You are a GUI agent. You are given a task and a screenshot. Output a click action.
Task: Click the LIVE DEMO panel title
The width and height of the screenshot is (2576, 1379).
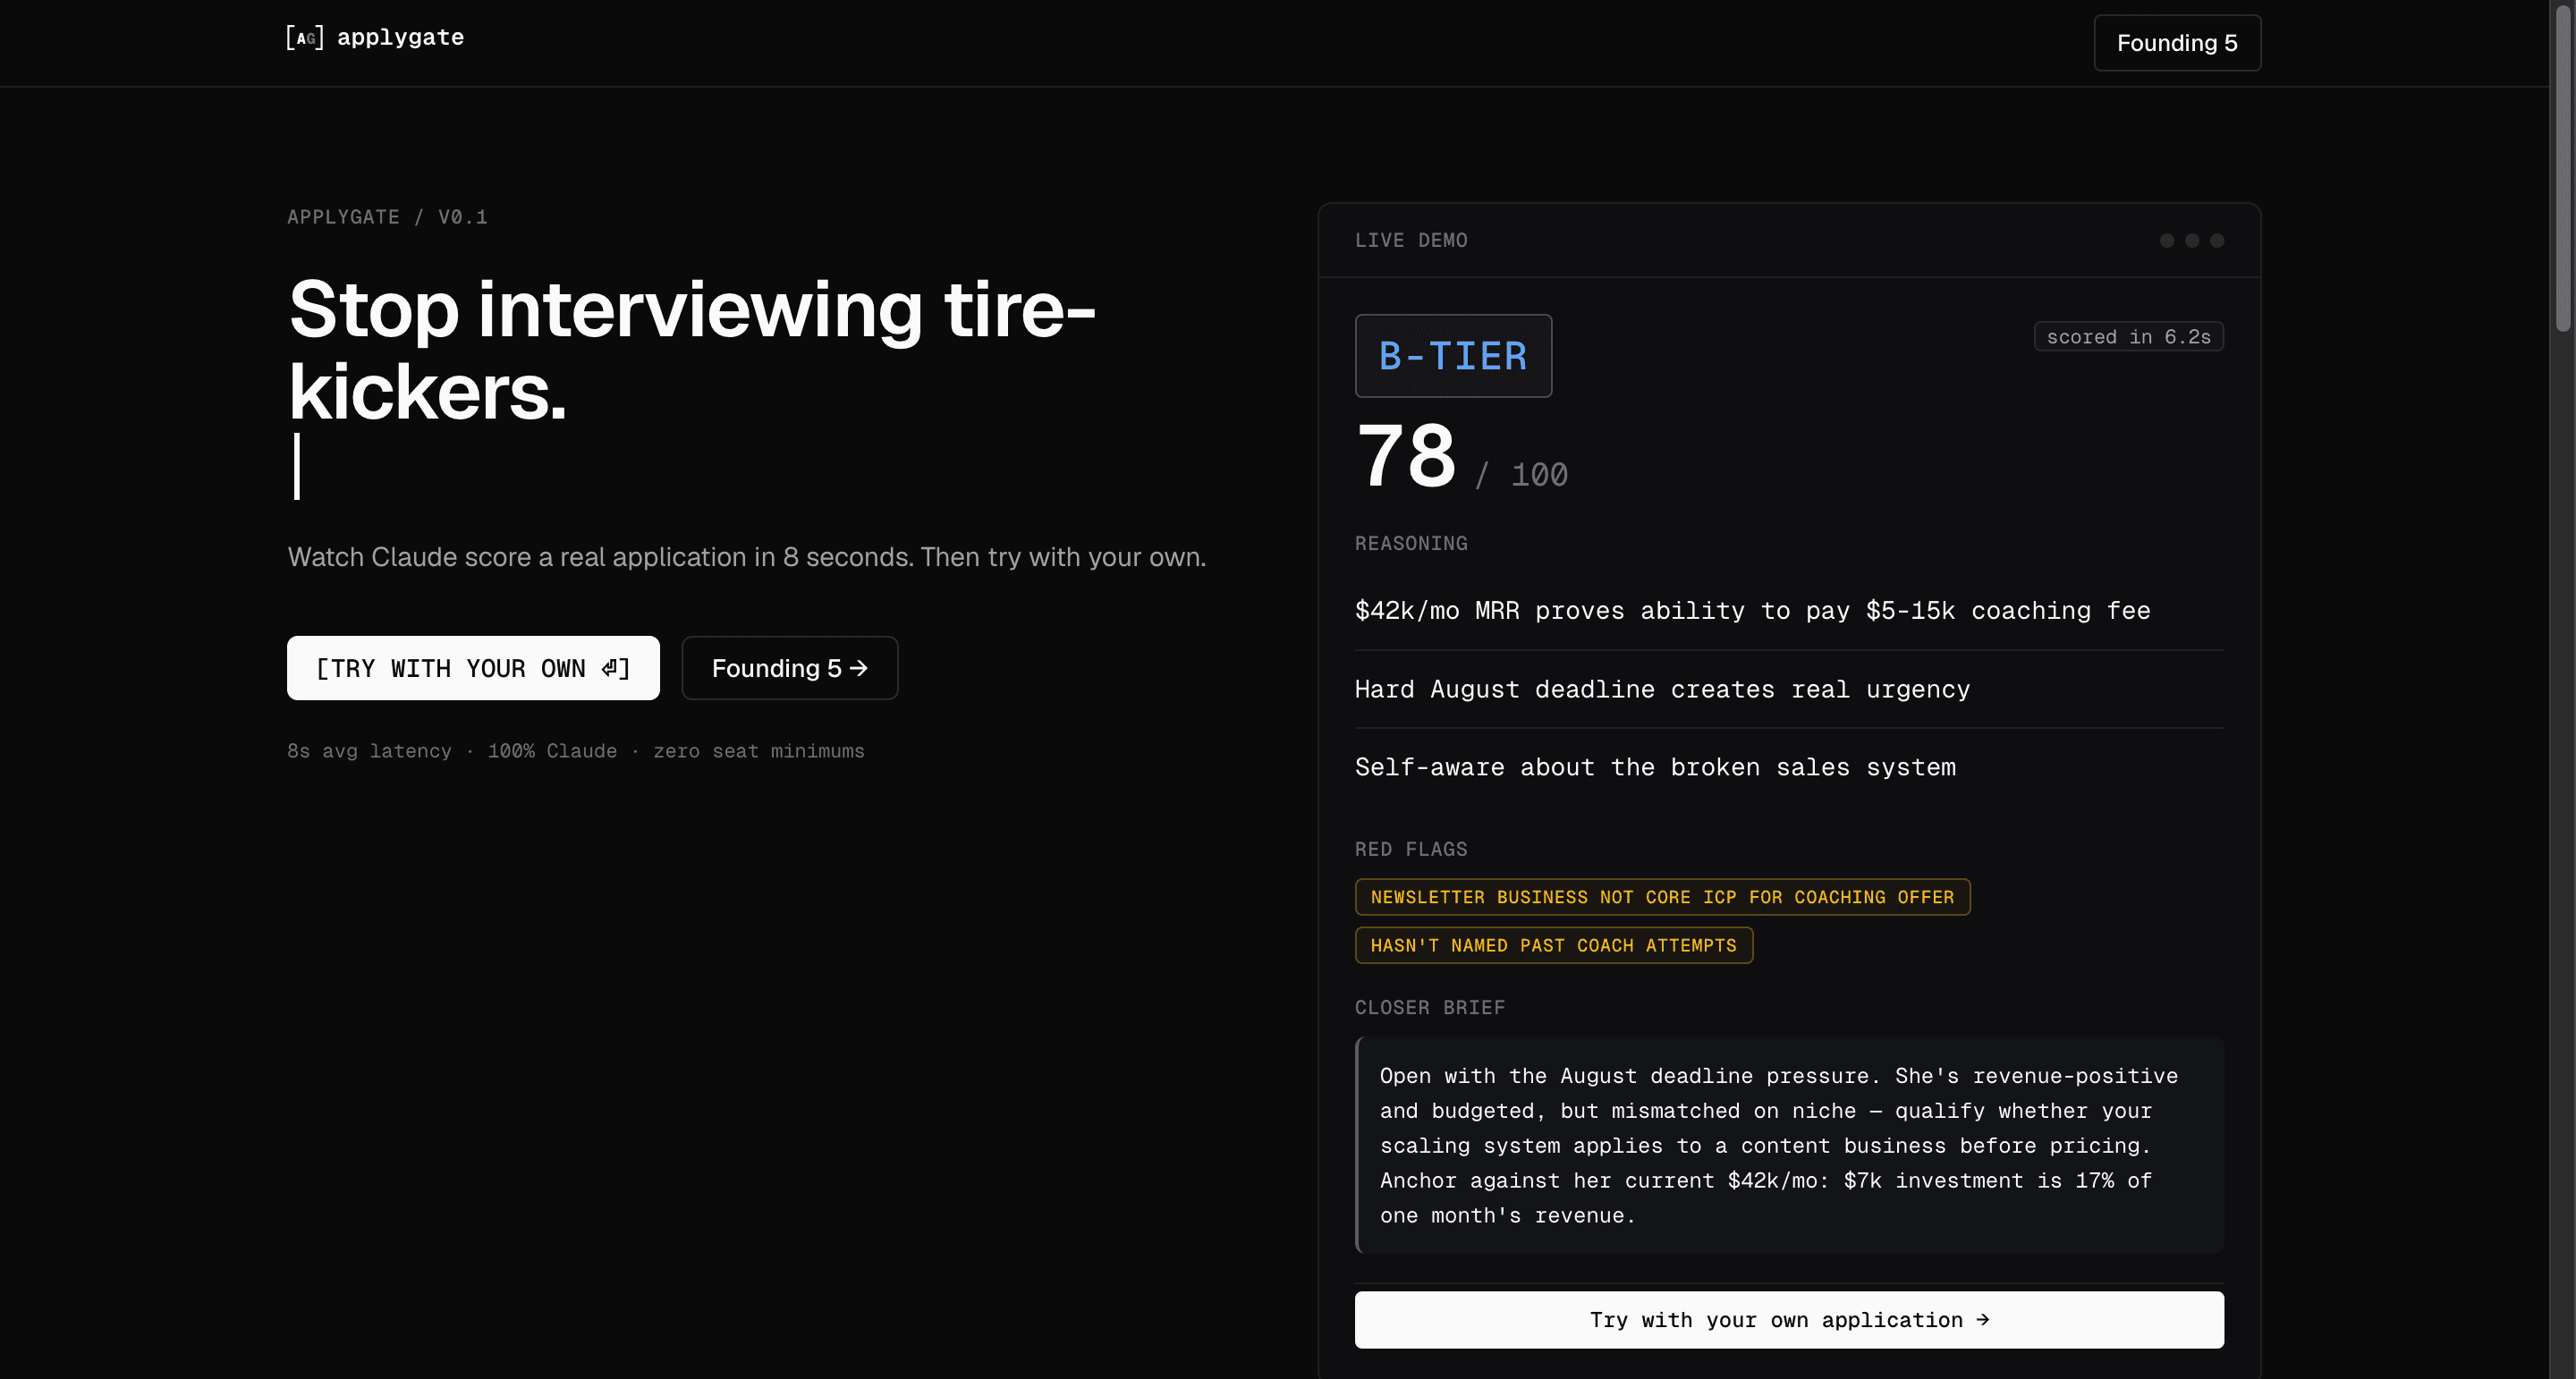point(1410,240)
